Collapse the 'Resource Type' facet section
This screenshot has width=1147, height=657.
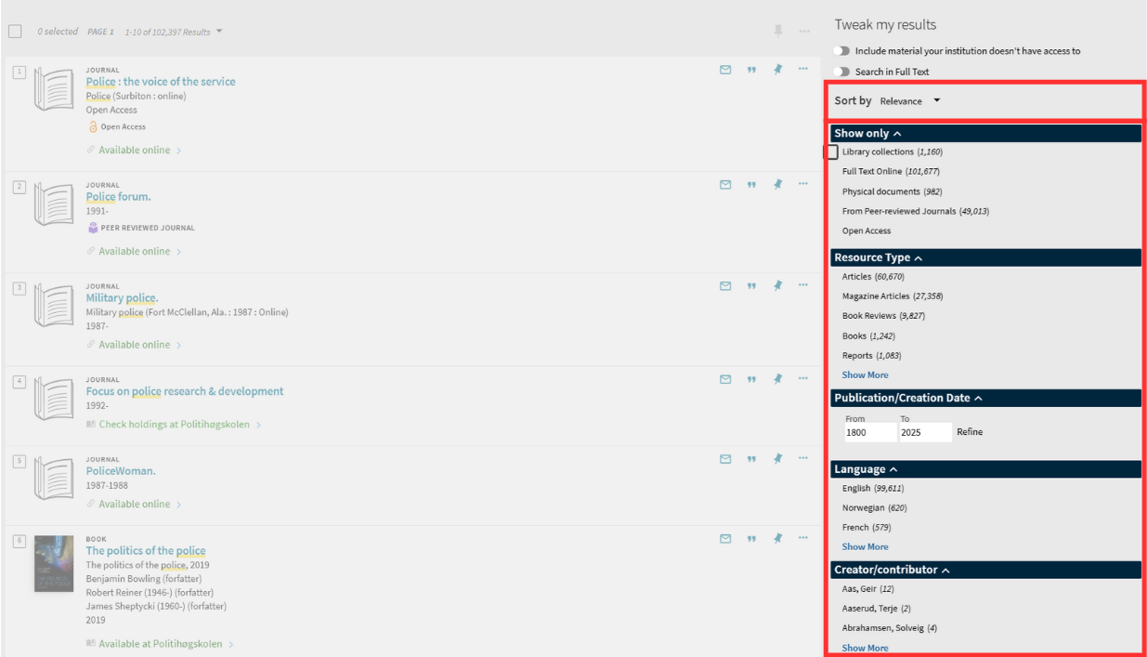click(984, 257)
